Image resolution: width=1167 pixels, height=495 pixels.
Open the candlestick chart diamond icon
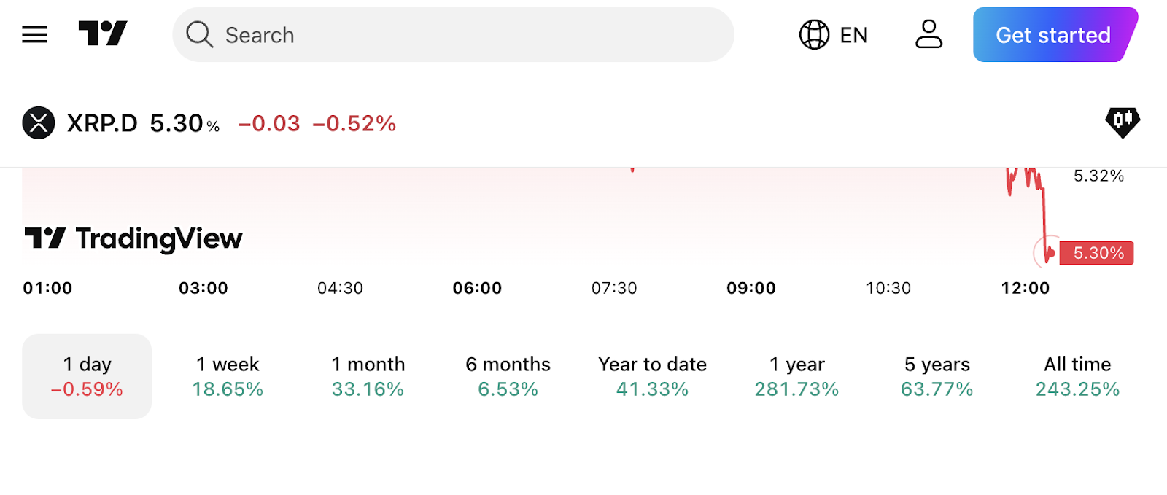pyautogui.click(x=1123, y=122)
